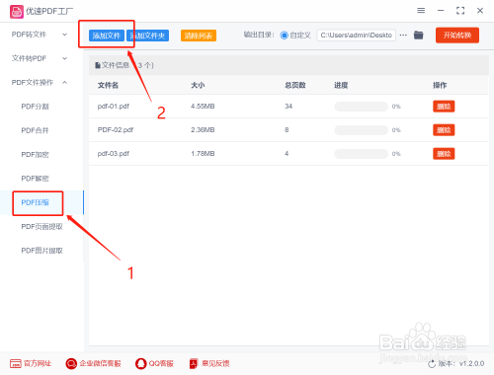Click the QQ客服 link text

[x=161, y=363]
